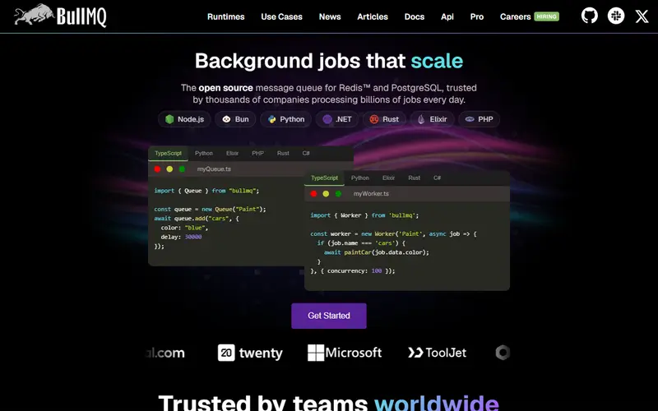Viewport: 658px width, 411px height.
Task: Switch myWorker.ts panel to Python tab
Action: coord(360,178)
